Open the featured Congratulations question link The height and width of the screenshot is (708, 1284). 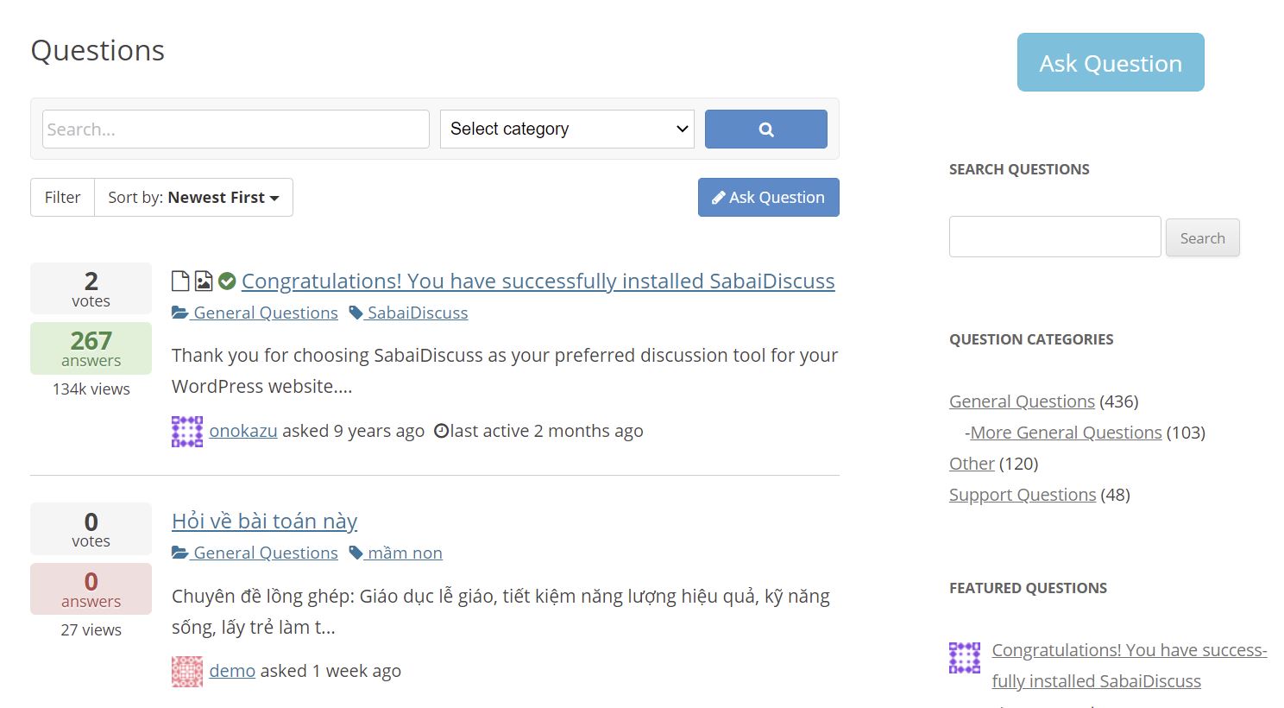point(1130,666)
